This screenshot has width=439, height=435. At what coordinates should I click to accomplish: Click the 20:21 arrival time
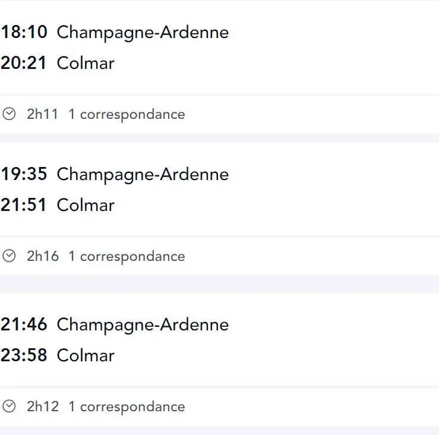point(24,62)
